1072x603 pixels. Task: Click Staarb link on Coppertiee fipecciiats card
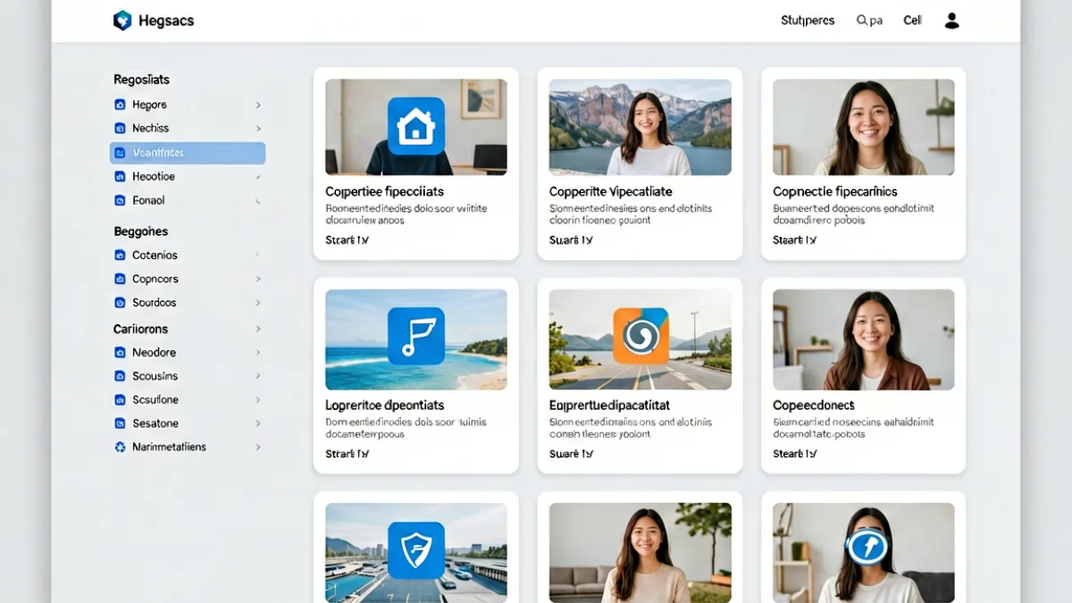tap(347, 240)
